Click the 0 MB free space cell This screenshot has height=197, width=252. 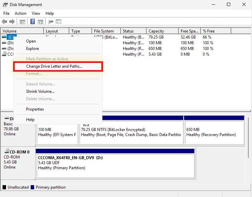[185, 54]
